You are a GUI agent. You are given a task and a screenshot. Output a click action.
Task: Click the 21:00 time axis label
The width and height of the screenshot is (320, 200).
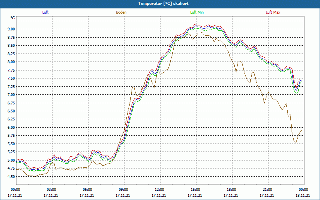click(x=268, y=190)
